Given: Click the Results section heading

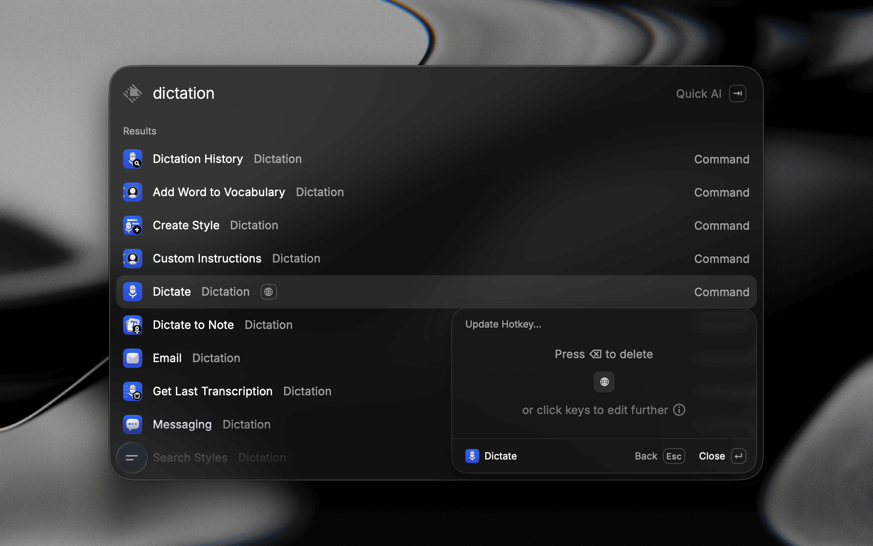Looking at the screenshot, I should 140,131.
